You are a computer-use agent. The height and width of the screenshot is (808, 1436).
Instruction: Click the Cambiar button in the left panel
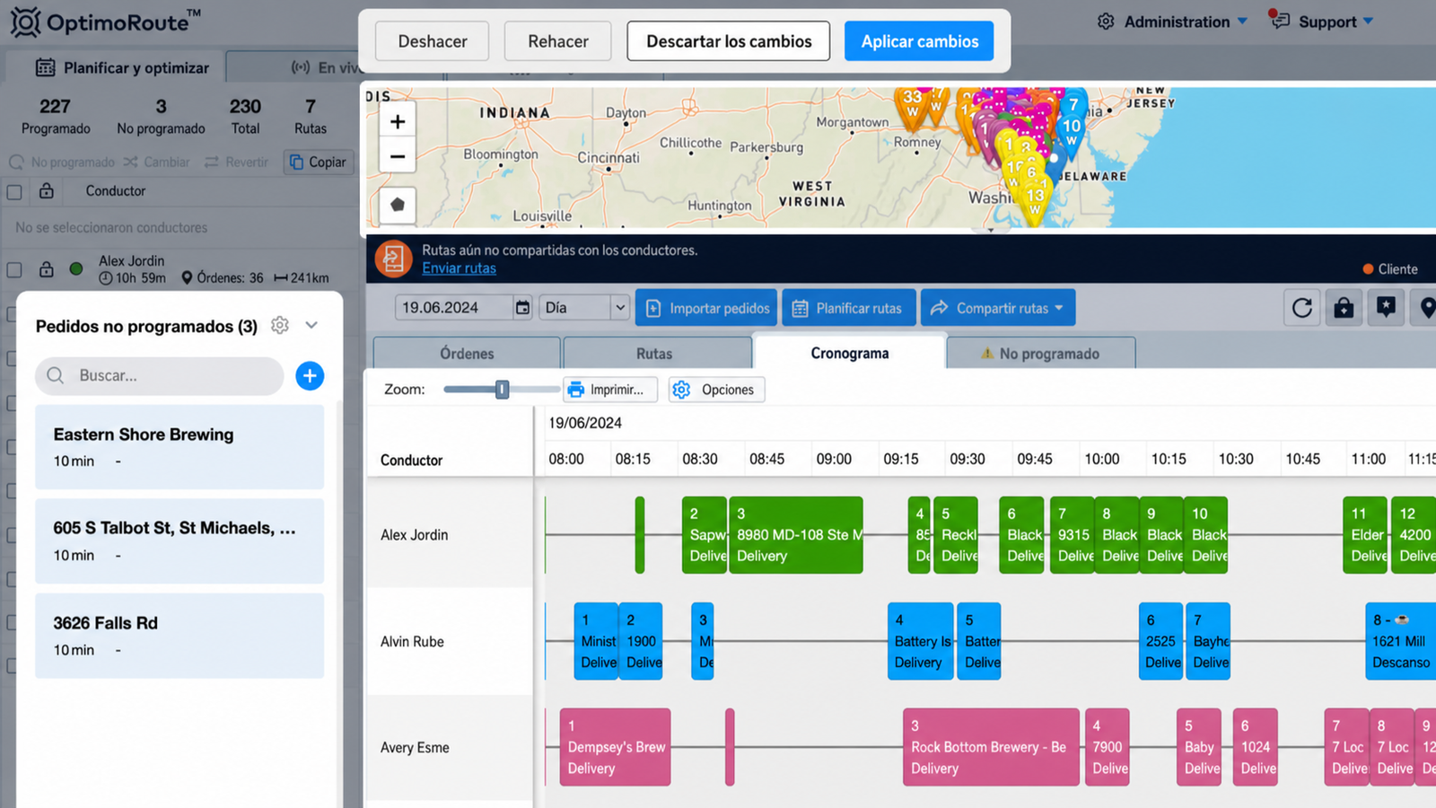point(157,162)
